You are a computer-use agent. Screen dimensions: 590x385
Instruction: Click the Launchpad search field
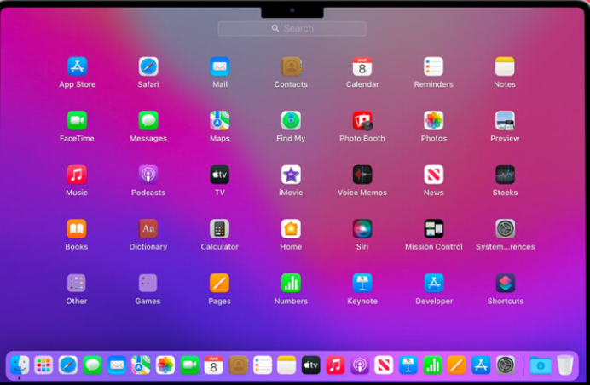click(x=292, y=29)
